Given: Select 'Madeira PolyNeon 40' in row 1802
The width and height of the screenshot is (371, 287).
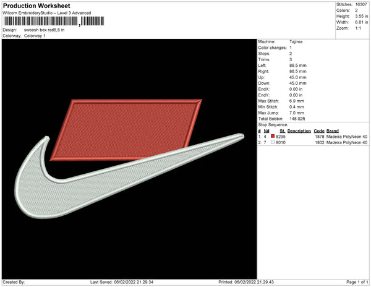Looking at the screenshot, I should (347, 142).
